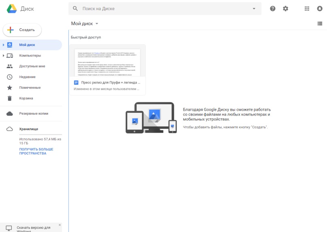Viewport: 327px width, 232px height.
Task: Open the Создать button
Action: pyautogui.click(x=22, y=30)
